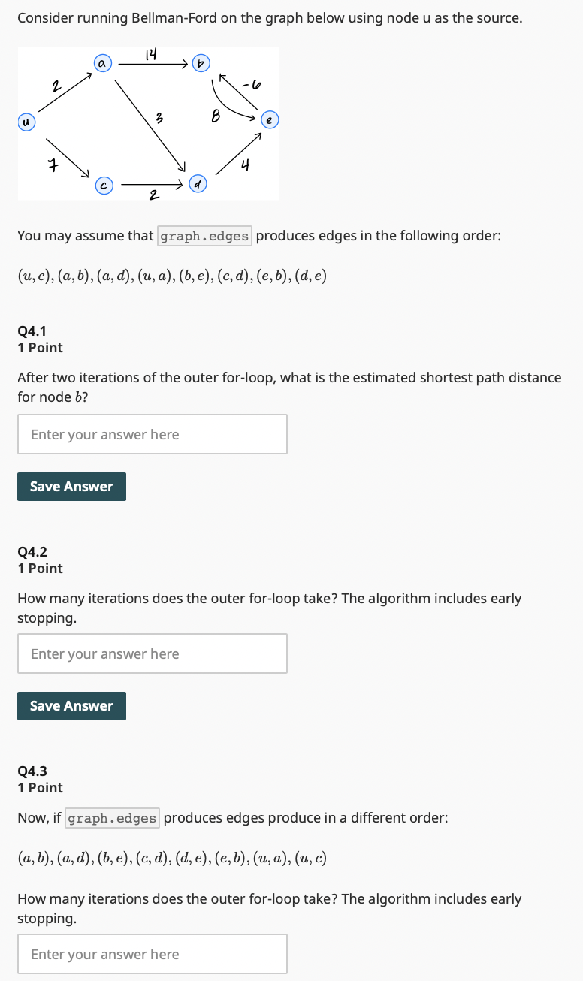The image size is (583, 981).
Task: Click the edge weight 14 label
Action: tap(150, 53)
